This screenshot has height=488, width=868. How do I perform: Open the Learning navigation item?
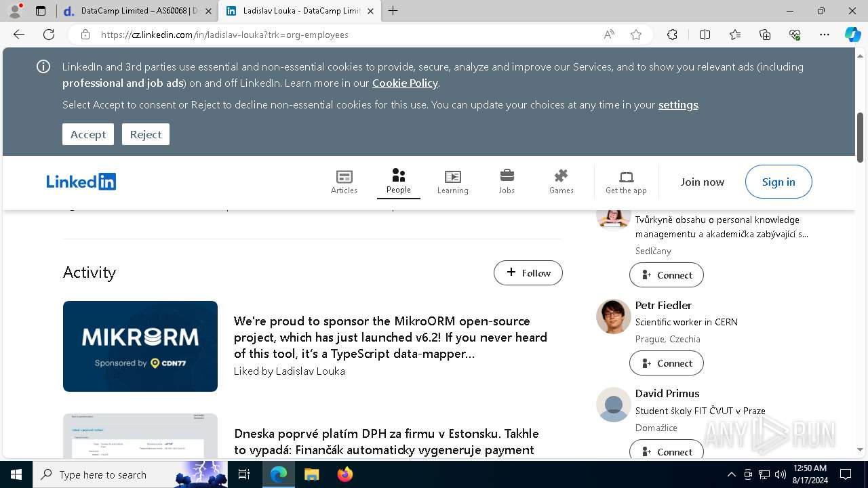[452, 182]
